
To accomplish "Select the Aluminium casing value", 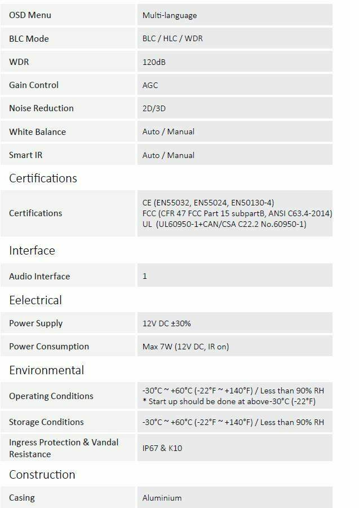I will [162, 498].
